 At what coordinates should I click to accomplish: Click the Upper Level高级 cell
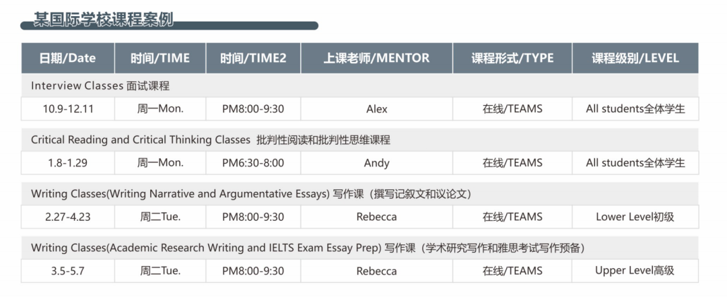tap(635, 271)
